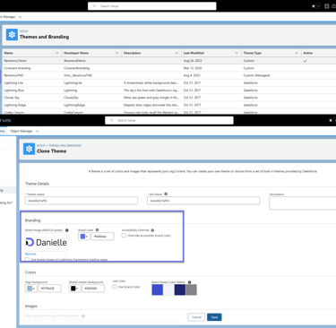Open the Brand Color swatch picker
Viewport: 336px width, 328px height.
(84, 237)
